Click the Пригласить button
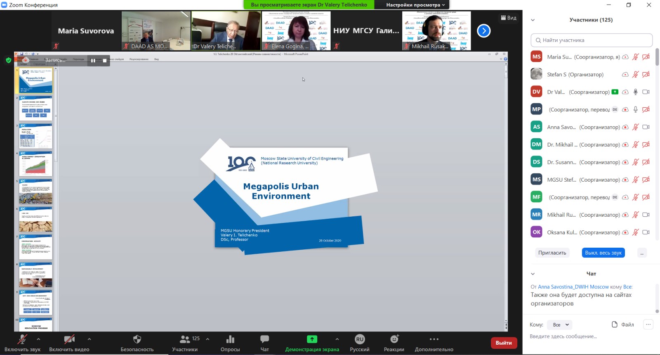Viewport: 660px width, 355px height. (552, 253)
